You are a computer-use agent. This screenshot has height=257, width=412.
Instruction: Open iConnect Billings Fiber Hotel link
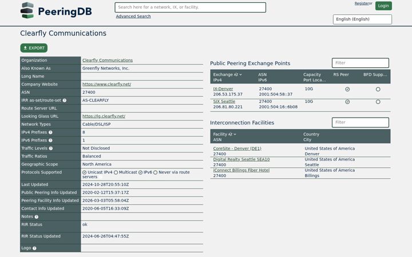241,170
